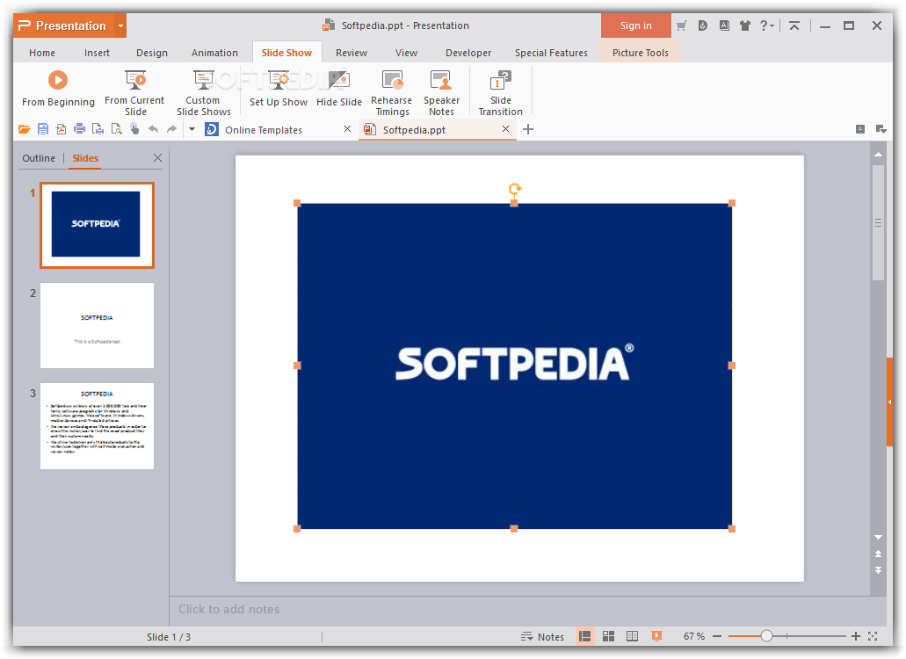Select the Slides pane tab
The height and width of the screenshot is (659, 906).
click(x=85, y=158)
